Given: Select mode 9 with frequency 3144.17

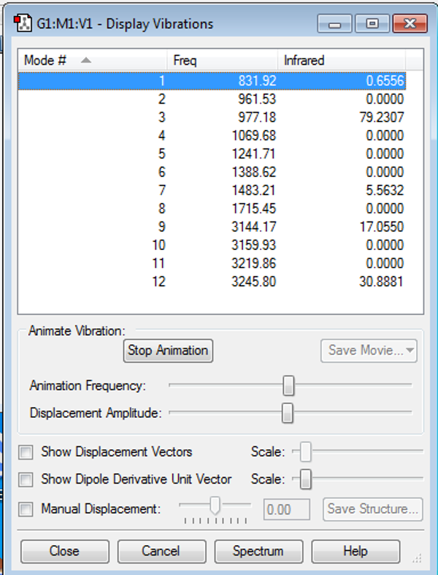Looking at the screenshot, I should [x=212, y=226].
